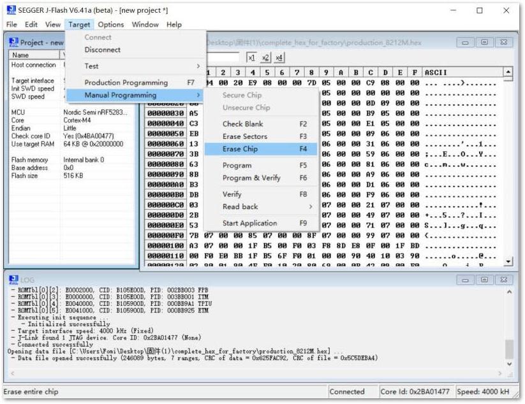Click the LOG scroll up arrow
525x404 pixels.
pyautogui.click(x=509, y=292)
